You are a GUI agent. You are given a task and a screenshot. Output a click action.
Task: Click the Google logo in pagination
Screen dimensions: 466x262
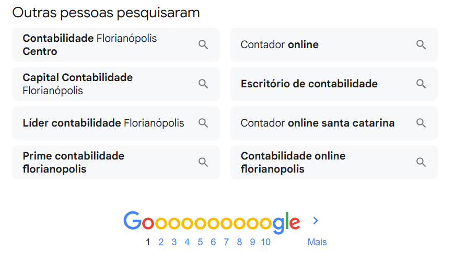point(212,222)
